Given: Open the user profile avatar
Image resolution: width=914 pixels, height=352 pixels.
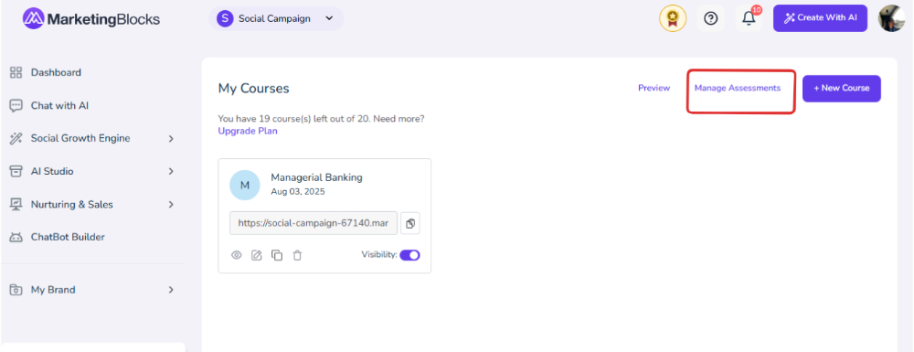Looking at the screenshot, I should click(892, 18).
